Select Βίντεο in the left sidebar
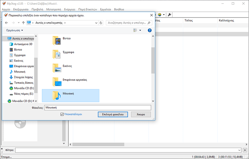Image resolution: width=249 pixels, height=159 pixels. point(16,50)
